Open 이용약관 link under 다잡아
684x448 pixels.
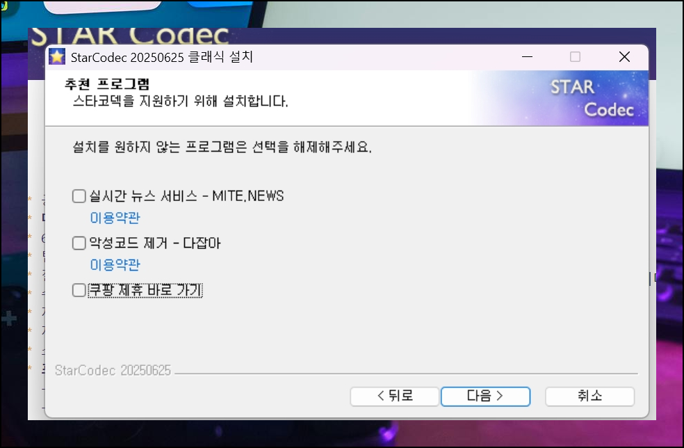tap(115, 264)
